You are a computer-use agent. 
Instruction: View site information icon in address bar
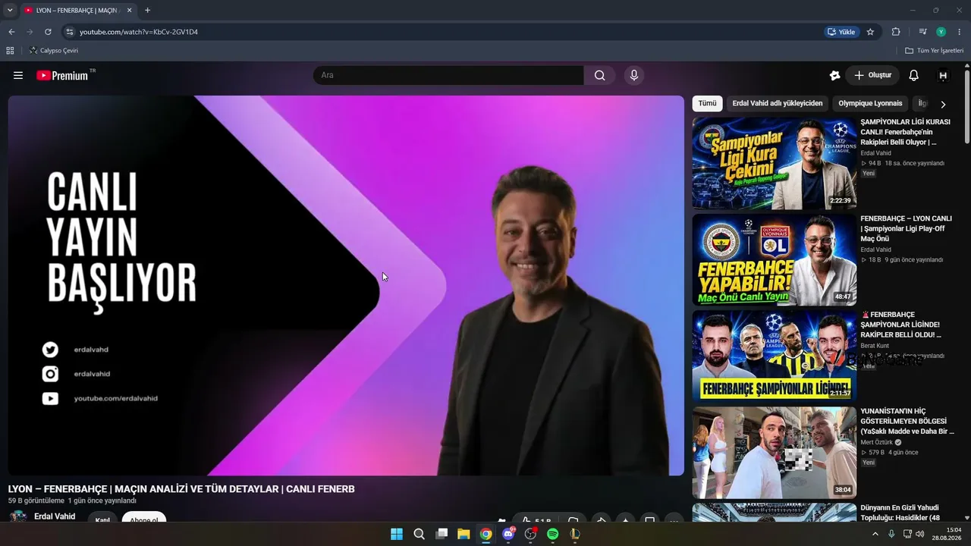point(69,32)
